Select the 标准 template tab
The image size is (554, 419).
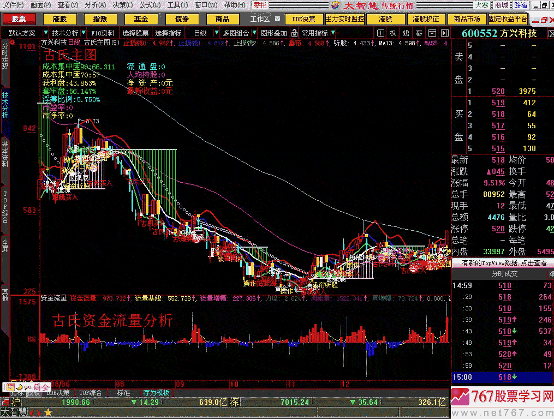124,392
